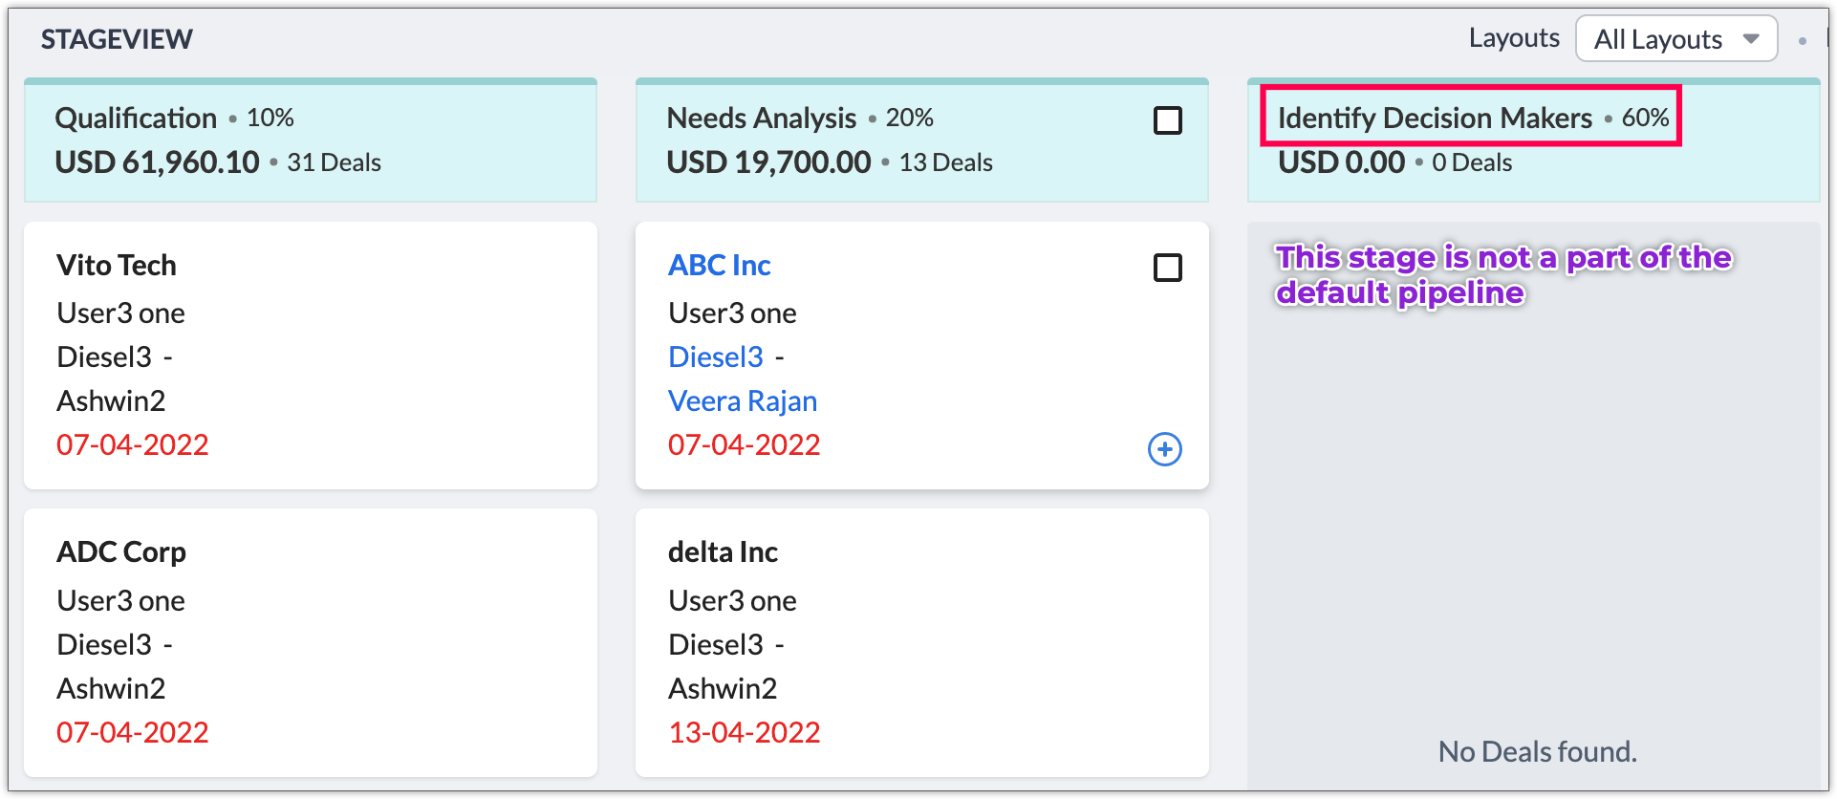Open Veera Rajan contact link
This screenshot has width=1837, height=799.
click(x=742, y=400)
